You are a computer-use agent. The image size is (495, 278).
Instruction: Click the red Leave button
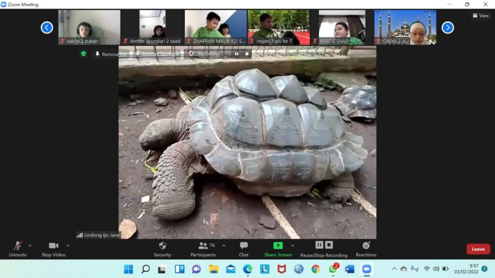point(478,249)
